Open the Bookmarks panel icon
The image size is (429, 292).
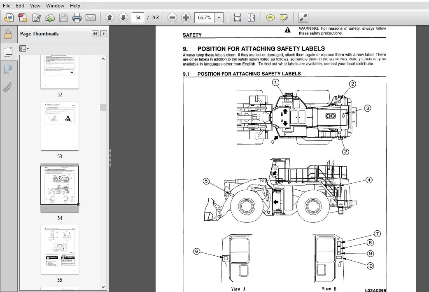(8, 70)
